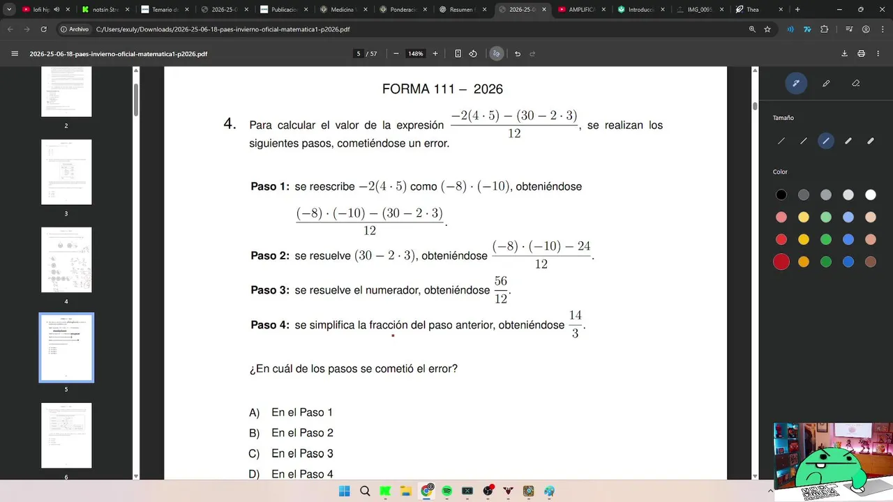This screenshot has width=893, height=502.
Task: Zoom in on the PDF
Action: click(x=435, y=54)
